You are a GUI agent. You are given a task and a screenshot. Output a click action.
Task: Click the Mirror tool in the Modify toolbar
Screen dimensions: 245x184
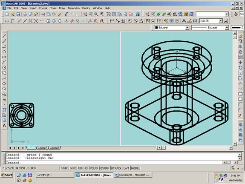[240, 46]
